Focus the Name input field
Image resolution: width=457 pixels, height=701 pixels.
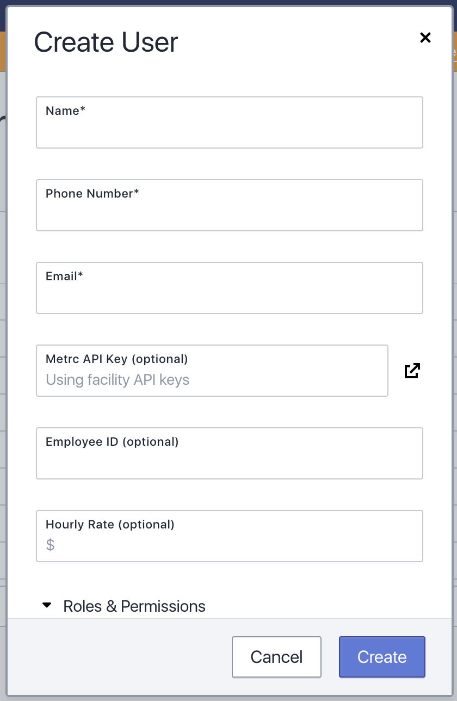pos(230,122)
